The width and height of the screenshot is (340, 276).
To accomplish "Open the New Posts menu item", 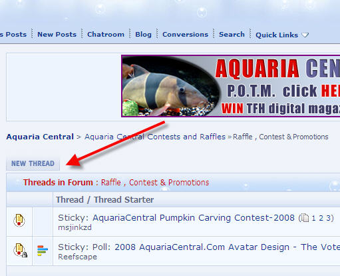I will 57,35.
